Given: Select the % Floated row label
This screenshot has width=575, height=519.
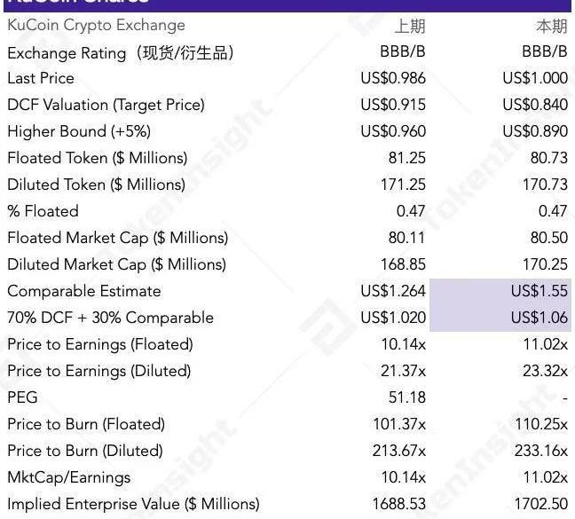Looking at the screenshot, I should pos(43,211).
